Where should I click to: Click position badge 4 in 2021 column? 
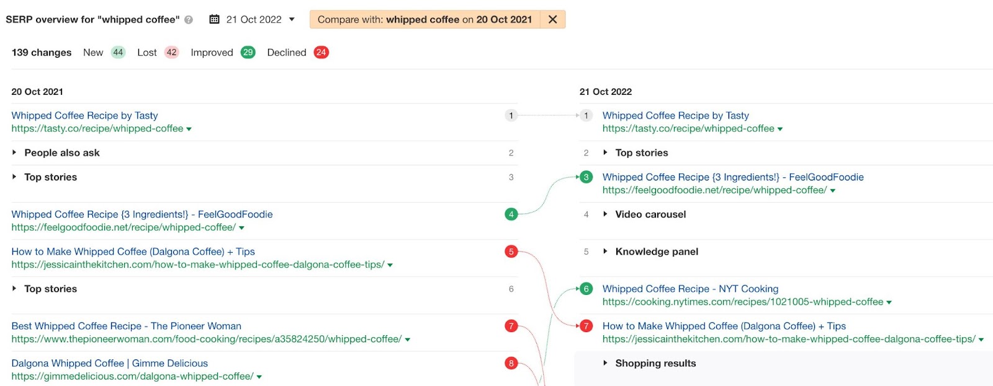pos(511,214)
